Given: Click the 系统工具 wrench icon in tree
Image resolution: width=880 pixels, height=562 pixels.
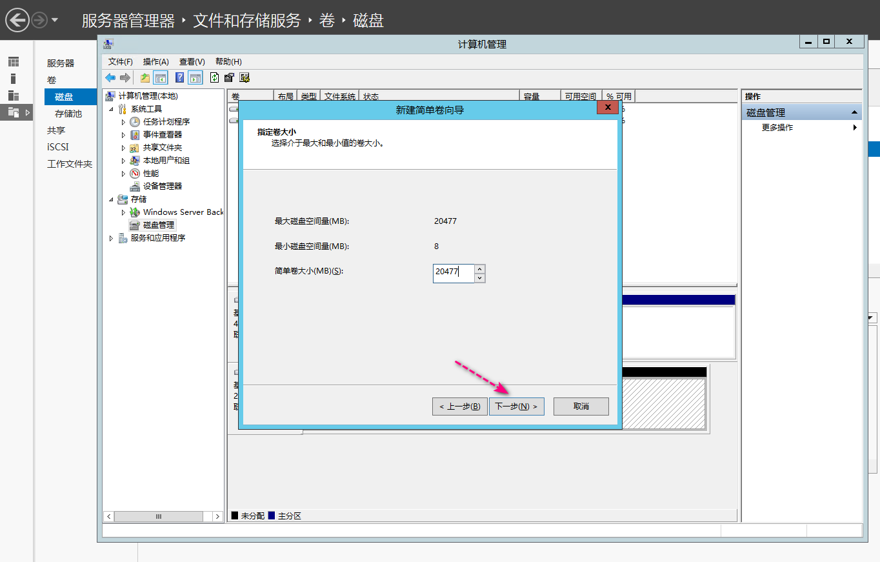Looking at the screenshot, I should click(123, 109).
